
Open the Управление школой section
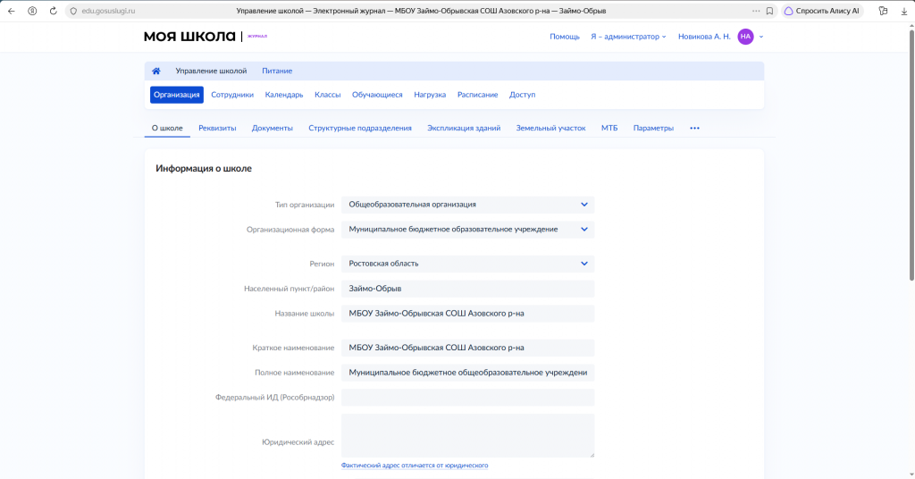tap(211, 71)
